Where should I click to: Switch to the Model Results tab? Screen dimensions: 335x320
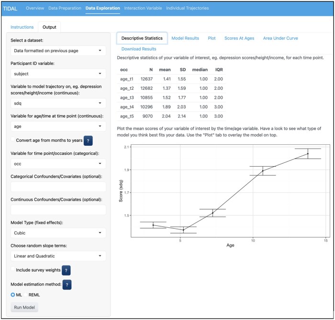click(185, 38)
